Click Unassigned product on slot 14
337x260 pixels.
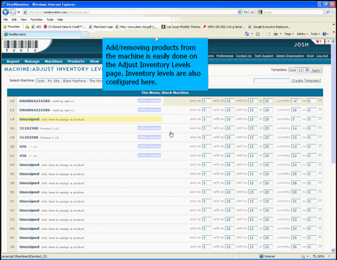click(x=90, y=119)
